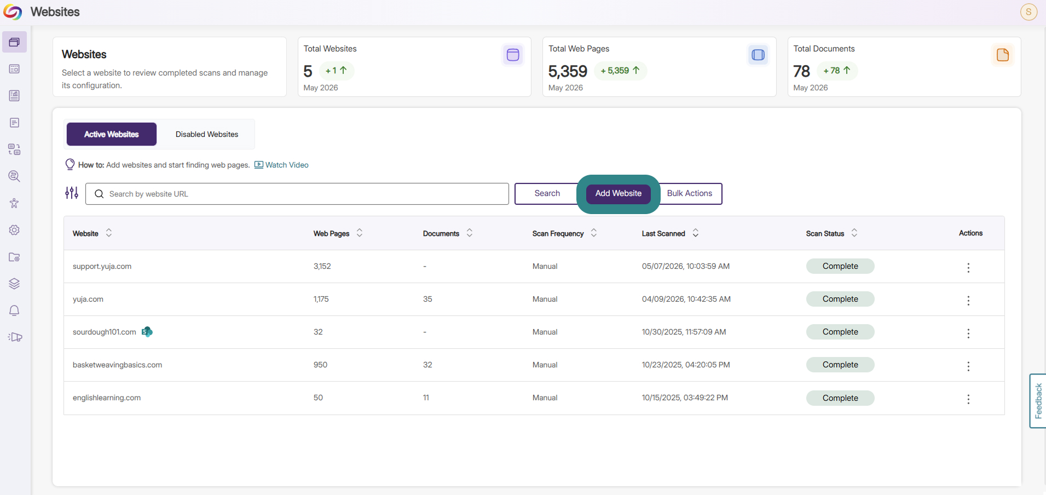Select the Active Websites tab
Viewport: 1046px width, 495px height.
coord(112,134)
